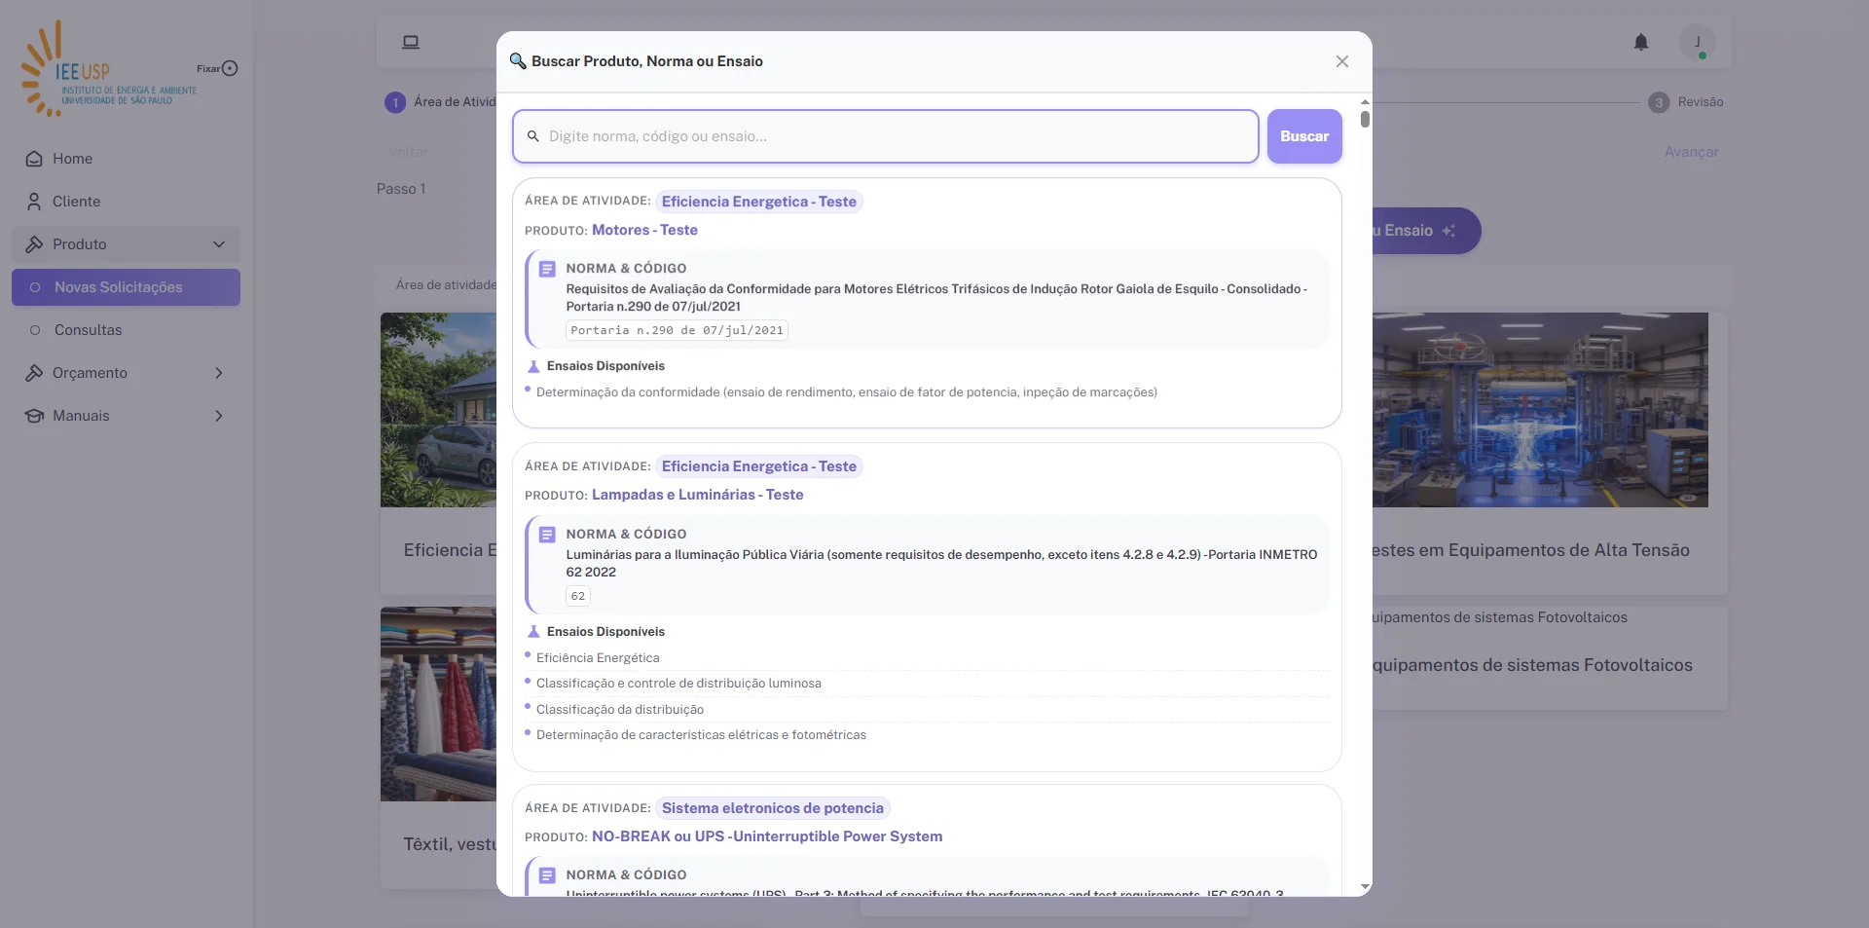Select Consultas submenu item
This screenshot has width=1869, height=928.
pyautogui.click(x=126, y=330)
